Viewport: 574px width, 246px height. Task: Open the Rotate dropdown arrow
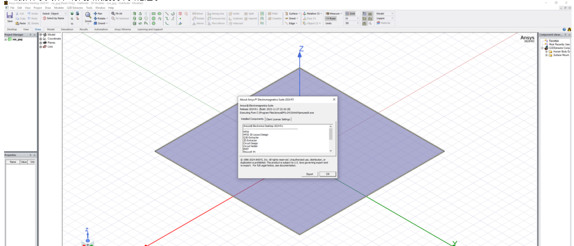pyautogui.click(x=107, y=18)
